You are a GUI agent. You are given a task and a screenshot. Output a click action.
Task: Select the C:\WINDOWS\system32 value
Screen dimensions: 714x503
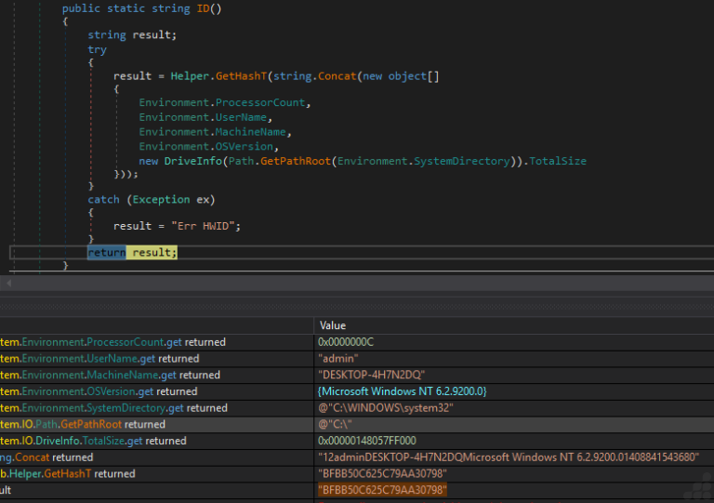pyautogui.click(x=385, y=408)
